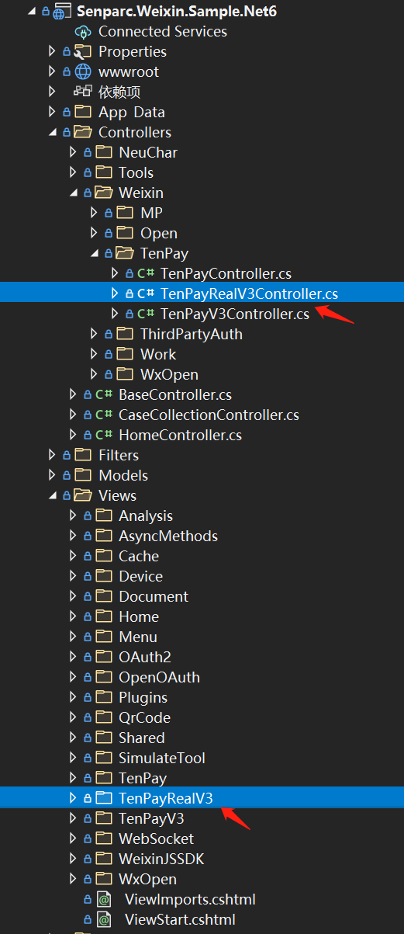Click the C# icon of BaseController.cs
The height and width of the screenshot is (934, 404).
104,395
